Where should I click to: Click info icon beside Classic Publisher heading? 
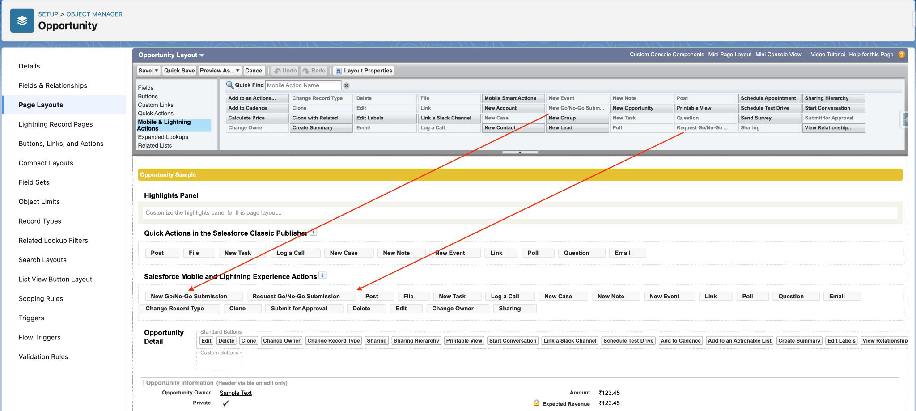pos(314,232)
